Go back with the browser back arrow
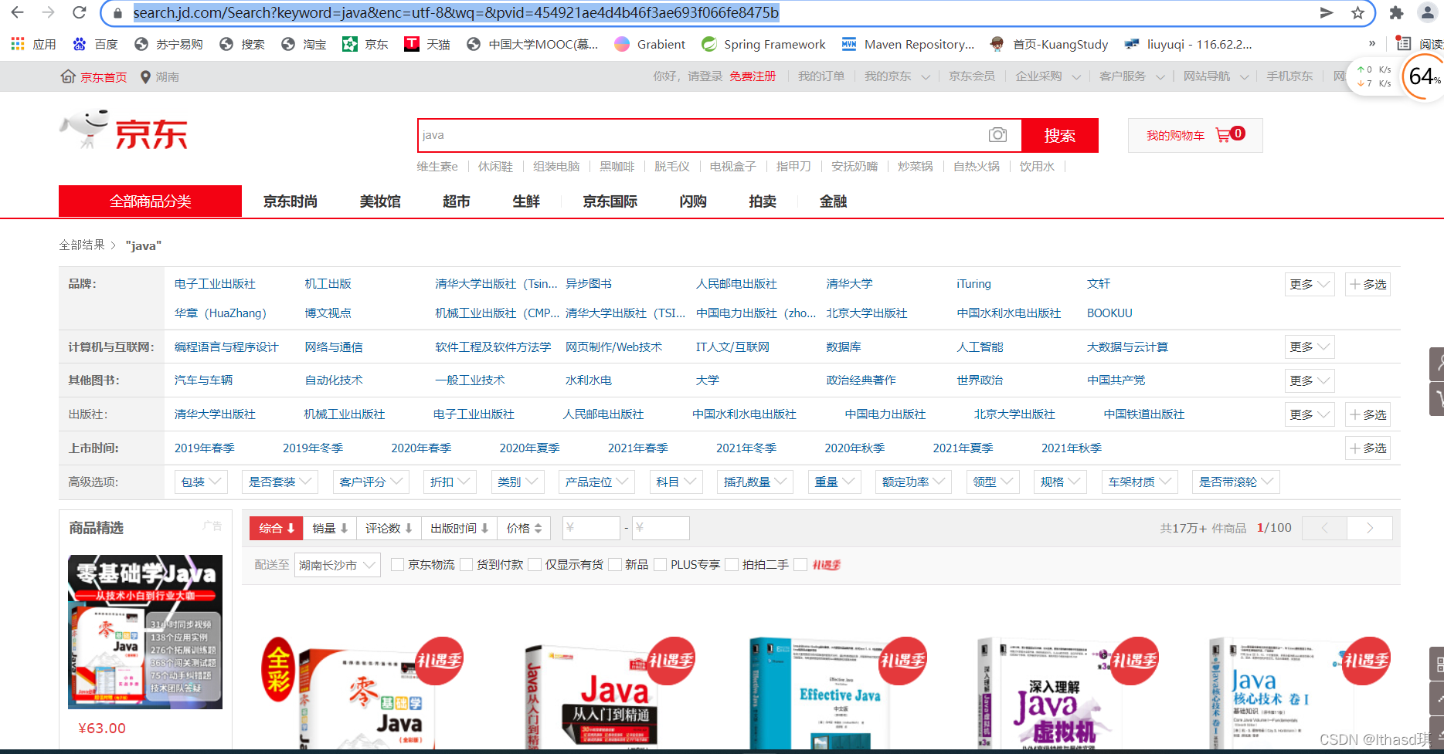The image size is (1444, 754). [x=17, y=13]
